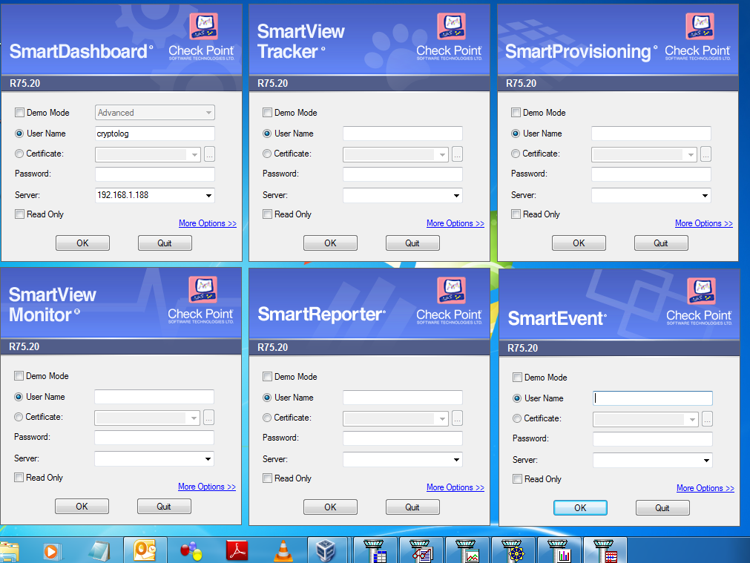The height and width of the screenshot is (563, 750).
Task: Open File Explorer from the taskbar
Action: pyautogui.click(x=9, y=551)
